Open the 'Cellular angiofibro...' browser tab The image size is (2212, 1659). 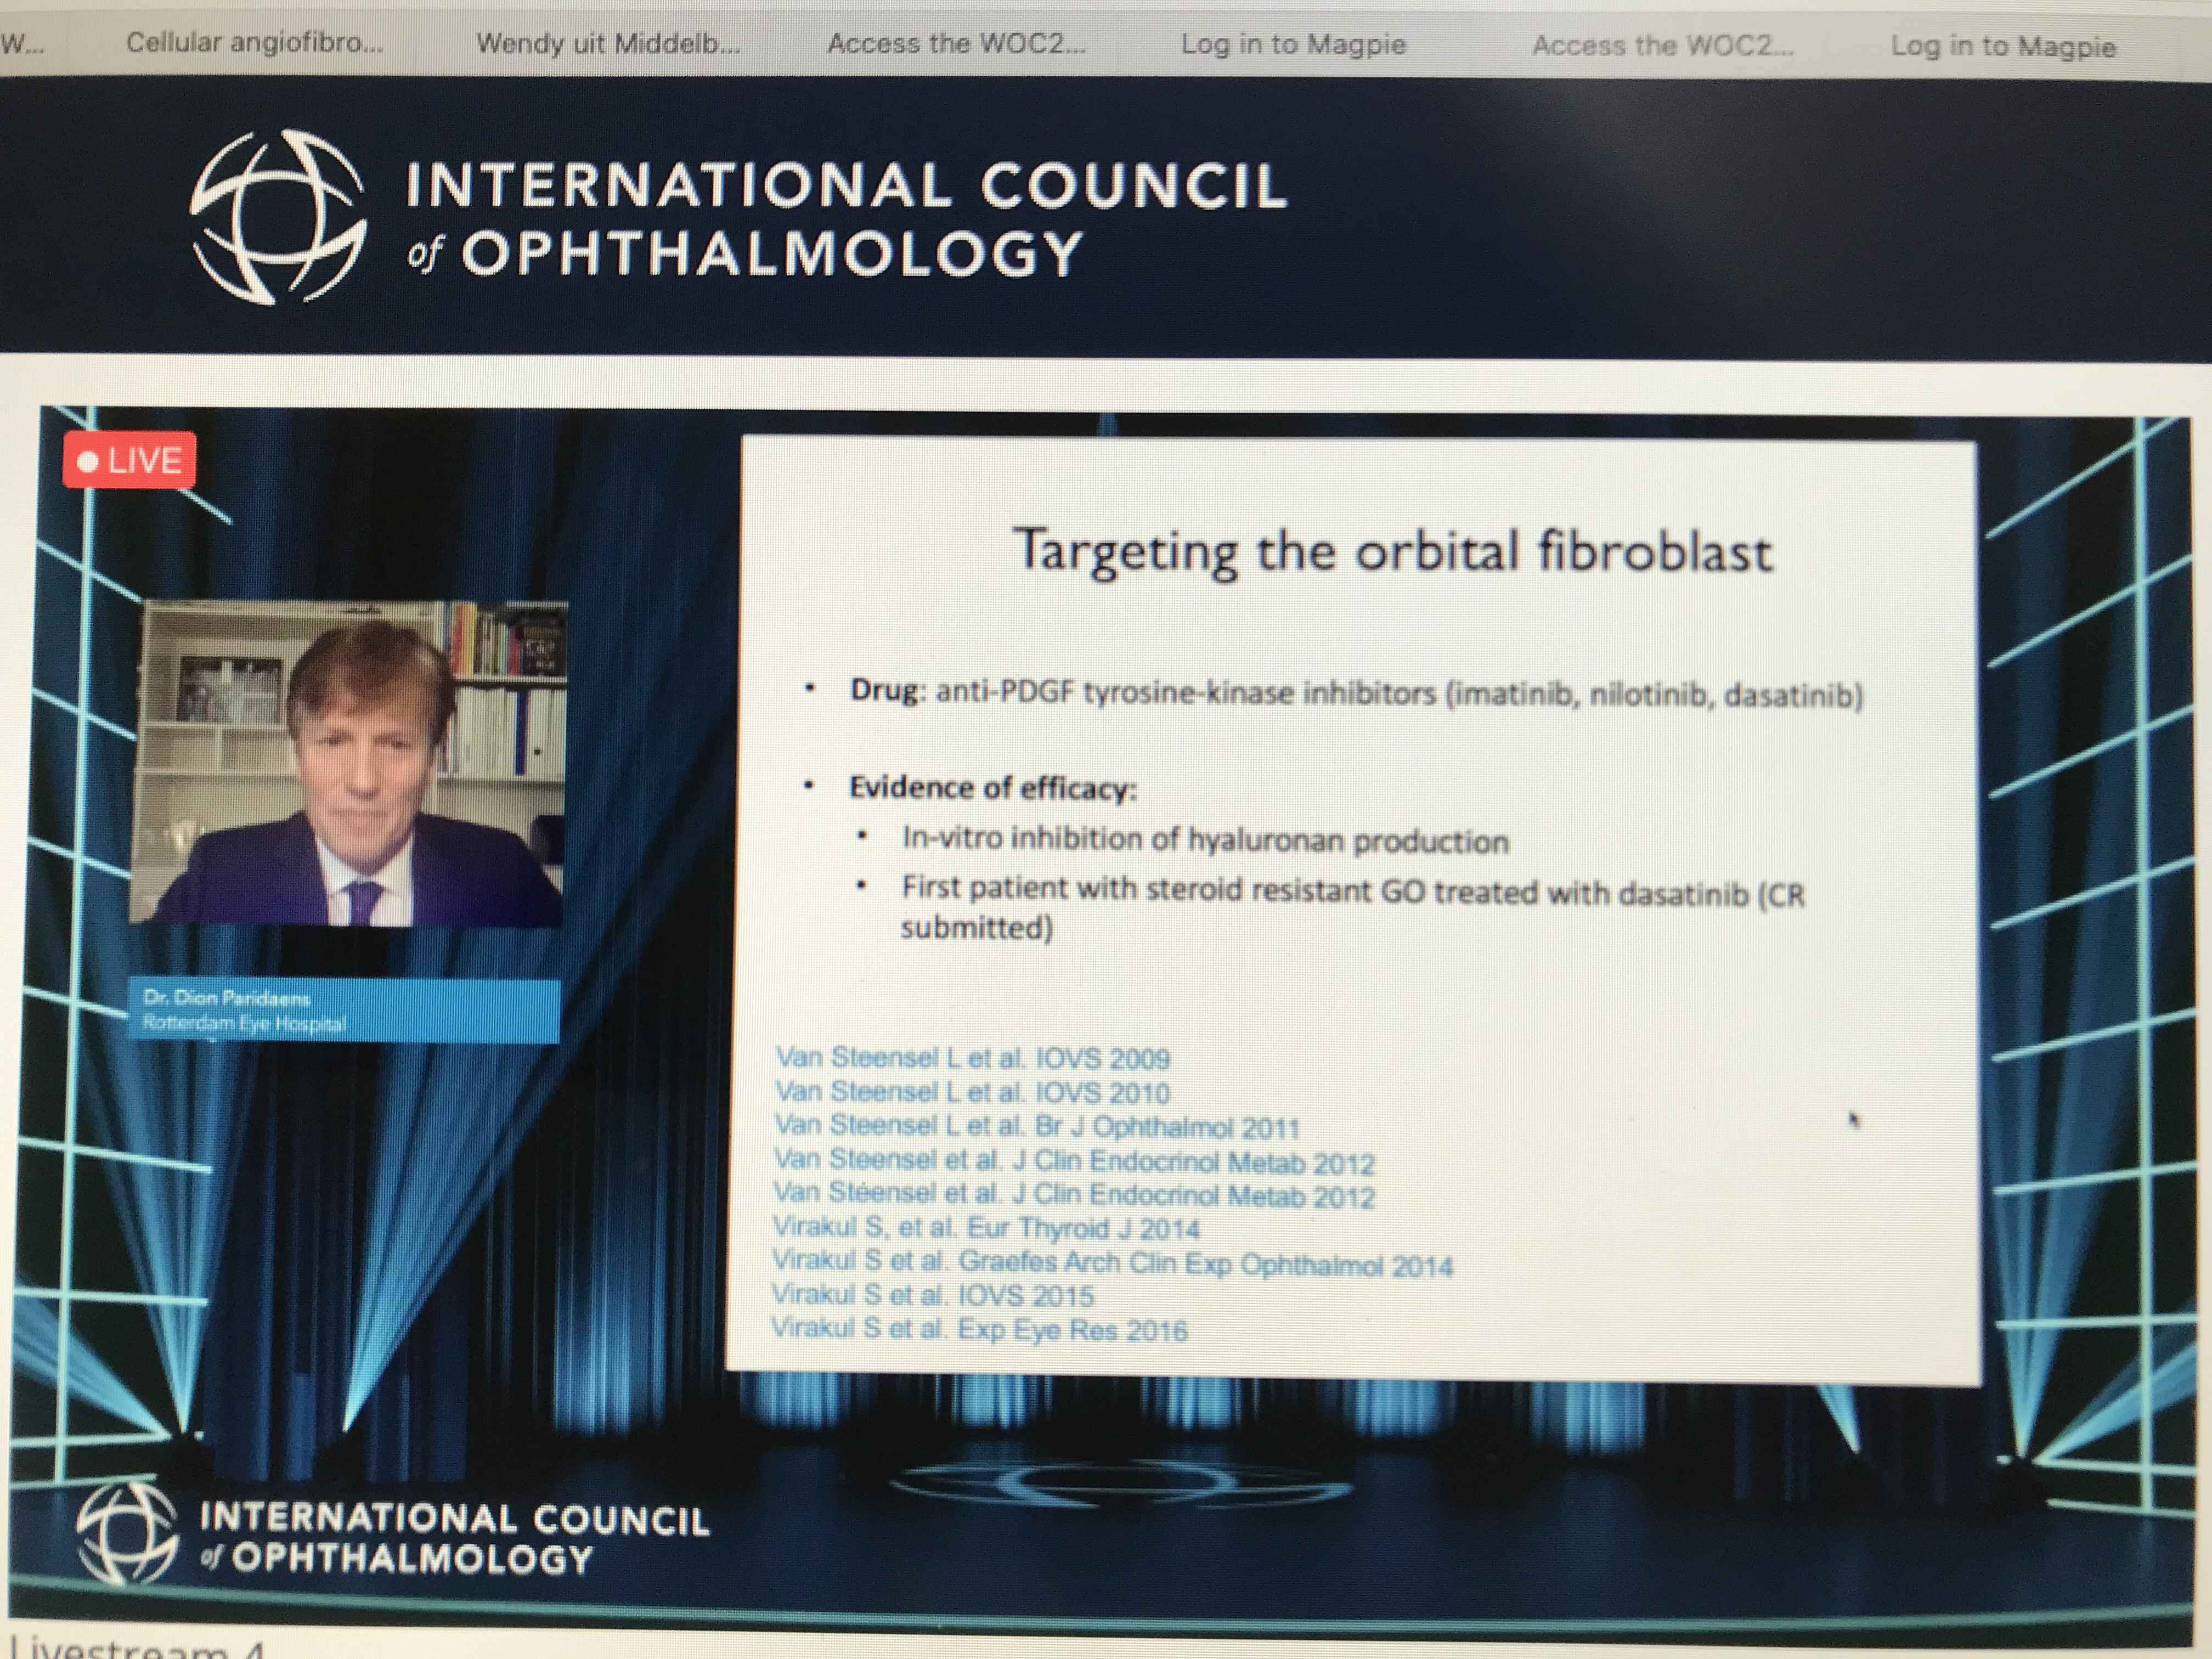point(254,43)
